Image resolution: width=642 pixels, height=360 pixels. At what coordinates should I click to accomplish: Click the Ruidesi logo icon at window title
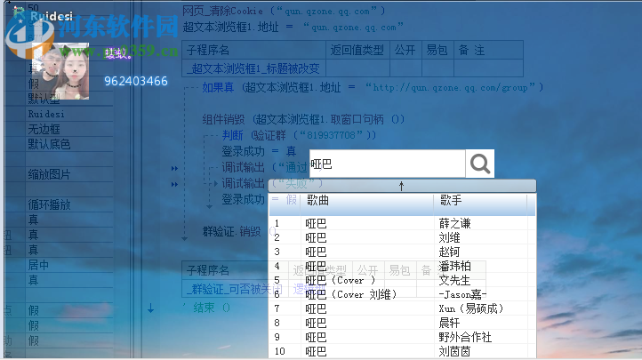19,13
